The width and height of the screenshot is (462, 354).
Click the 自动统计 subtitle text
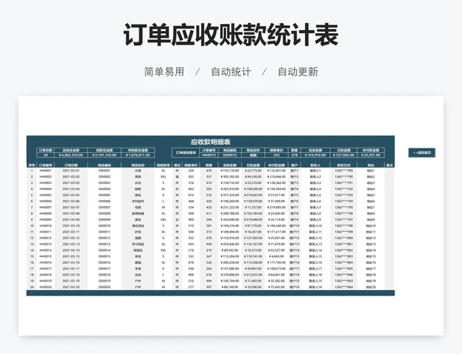point(231,72)
